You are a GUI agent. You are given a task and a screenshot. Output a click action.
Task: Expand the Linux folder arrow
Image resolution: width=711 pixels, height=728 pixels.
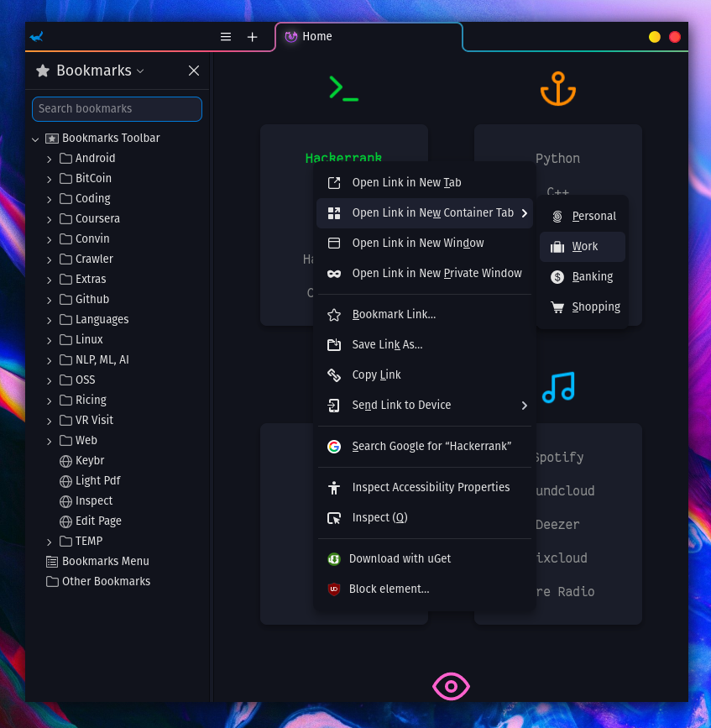[50, 341]
